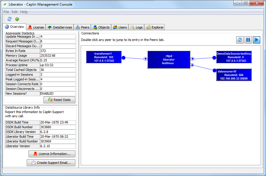Screen dimensions: 266x176
Task: Switch to the DataServices tab
Action: tap(60, 27)
